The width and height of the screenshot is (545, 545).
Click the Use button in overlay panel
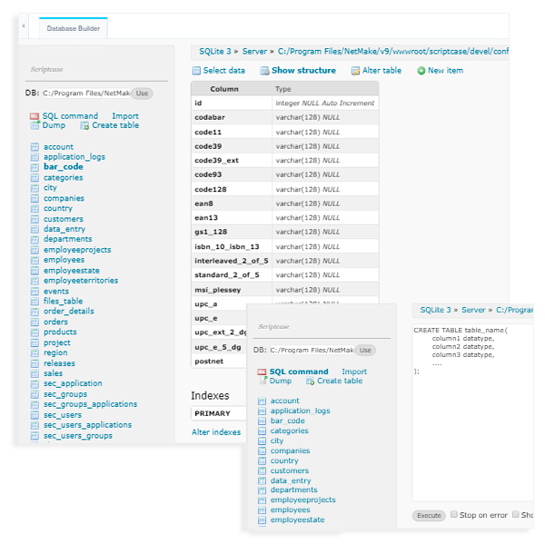[x=365, y=350]
